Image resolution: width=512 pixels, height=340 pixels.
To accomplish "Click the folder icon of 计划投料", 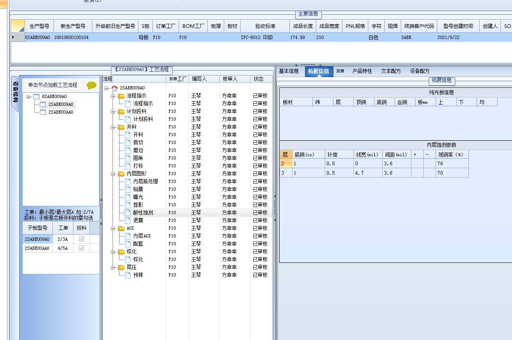I will tap(121, 111).
